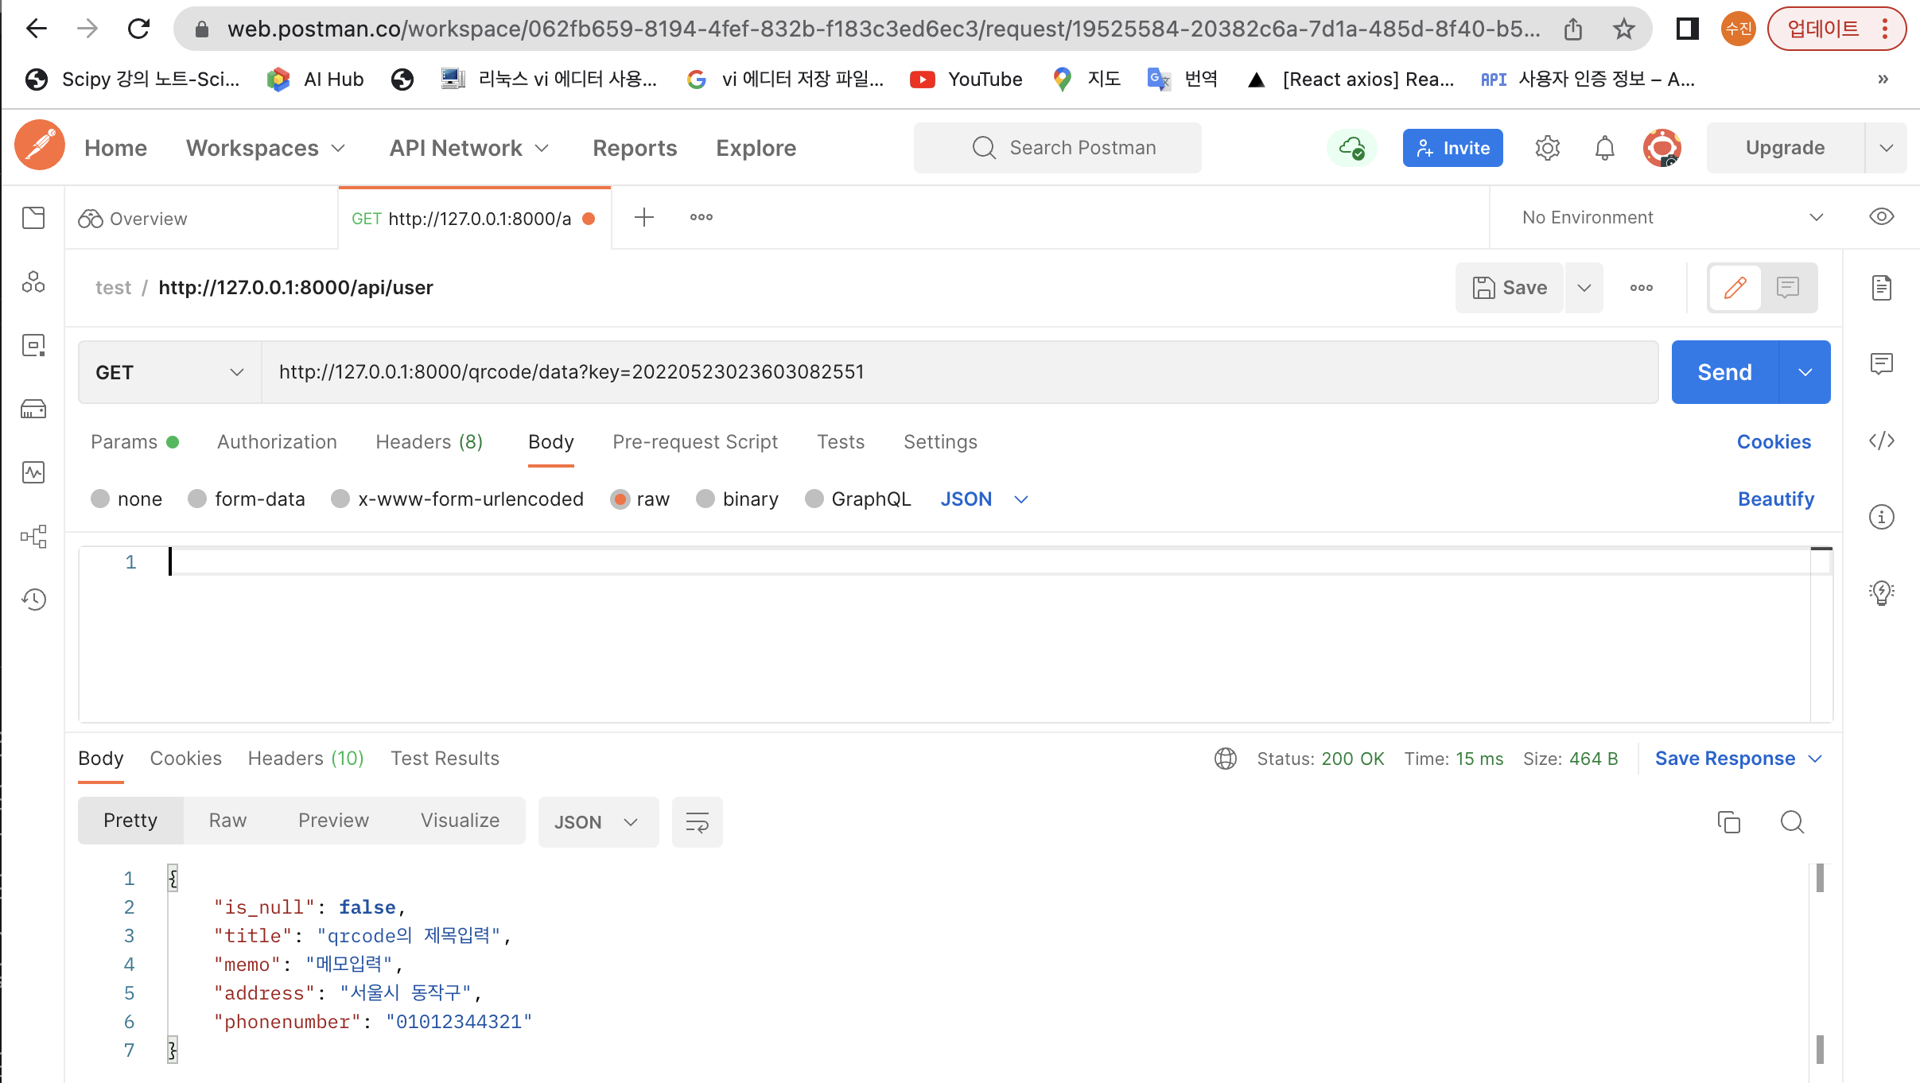Open the GET method dropdown
1920x1083 pixels.
pos(169,372)
